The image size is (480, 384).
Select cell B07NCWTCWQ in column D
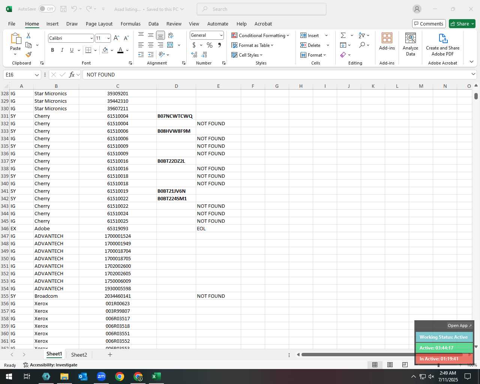[176, 116]
